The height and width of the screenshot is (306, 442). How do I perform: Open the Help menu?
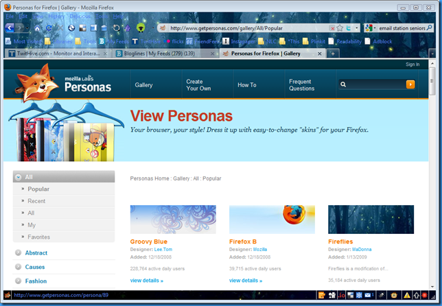[118, 16]
